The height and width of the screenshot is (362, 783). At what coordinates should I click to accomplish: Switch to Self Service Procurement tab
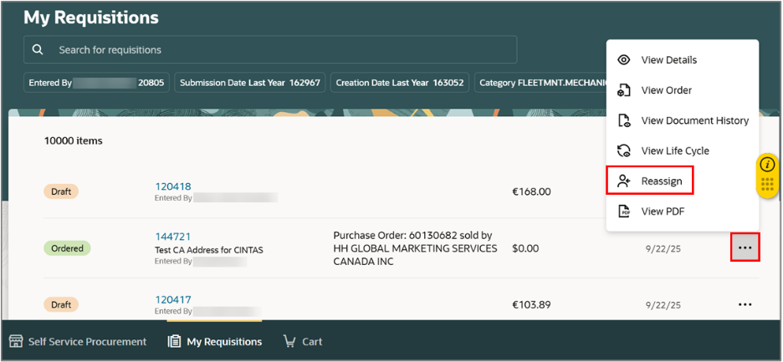coord(78,342)
